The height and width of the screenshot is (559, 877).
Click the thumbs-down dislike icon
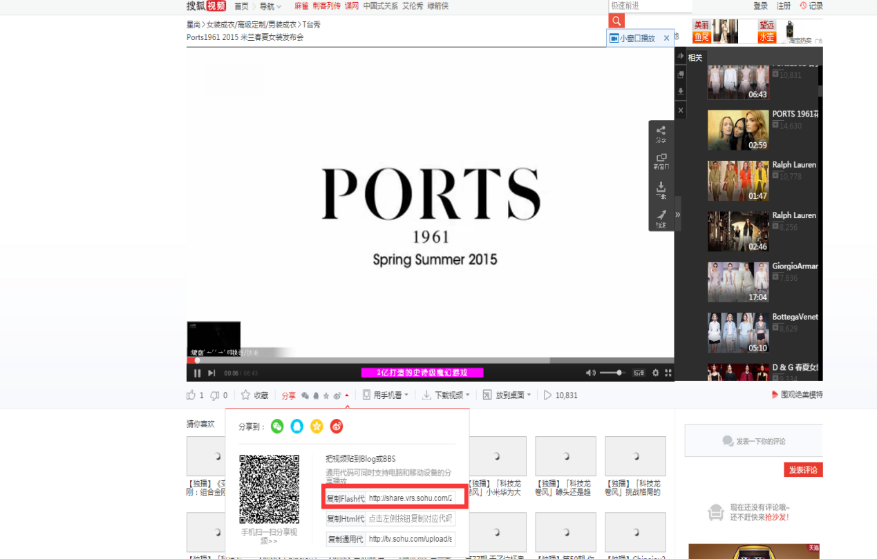pos(214,395)
